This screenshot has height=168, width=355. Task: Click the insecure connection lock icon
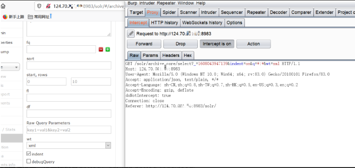(x=48, y=6)
